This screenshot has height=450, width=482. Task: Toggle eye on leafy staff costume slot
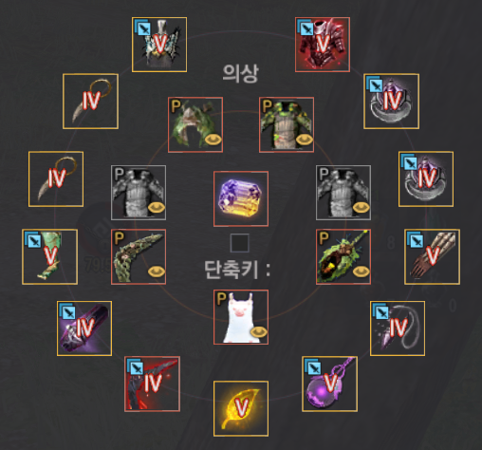pos(361,272)
